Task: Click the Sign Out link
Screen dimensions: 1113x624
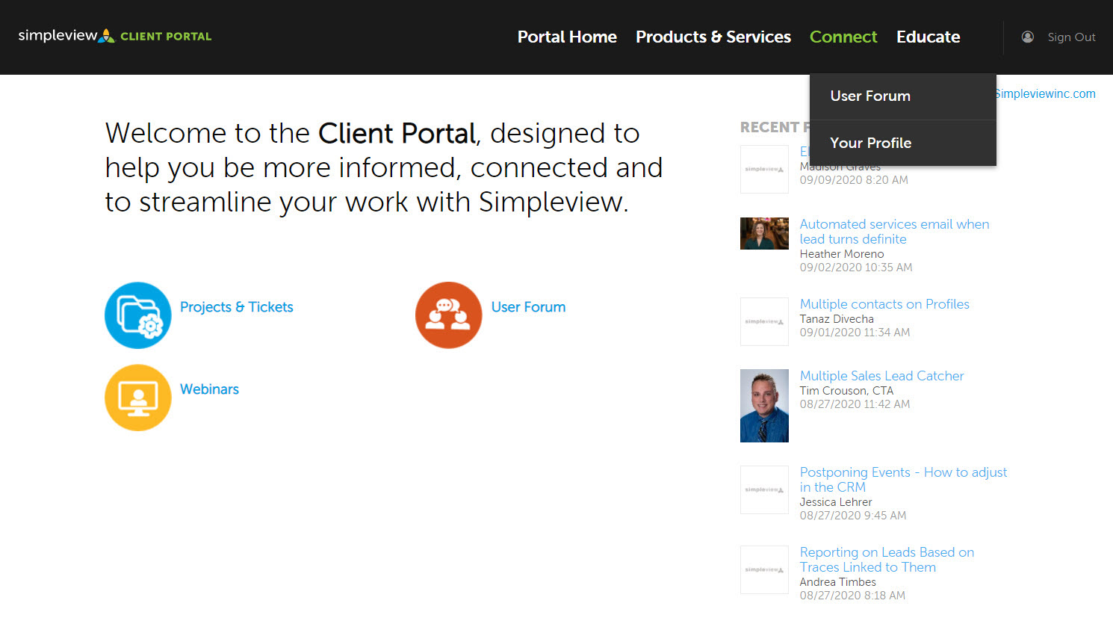Action: (x=1071, y=37)
